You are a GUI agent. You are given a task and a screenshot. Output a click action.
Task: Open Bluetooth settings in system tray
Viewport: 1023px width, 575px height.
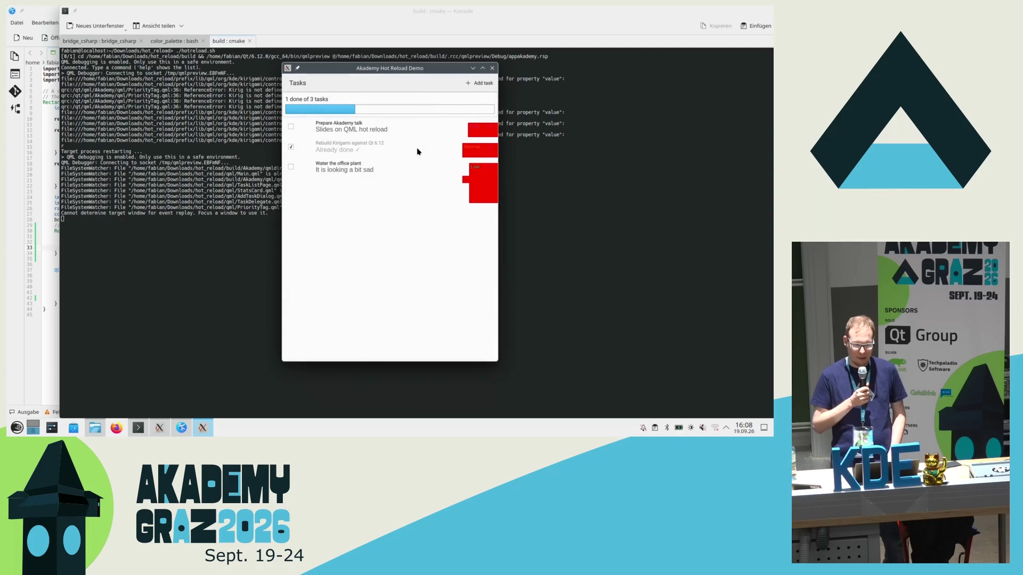[x=667, y=428]
